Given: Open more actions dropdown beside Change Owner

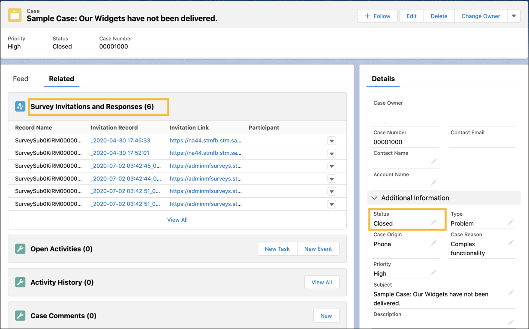Looking at the screenshot, I should 514,16.
